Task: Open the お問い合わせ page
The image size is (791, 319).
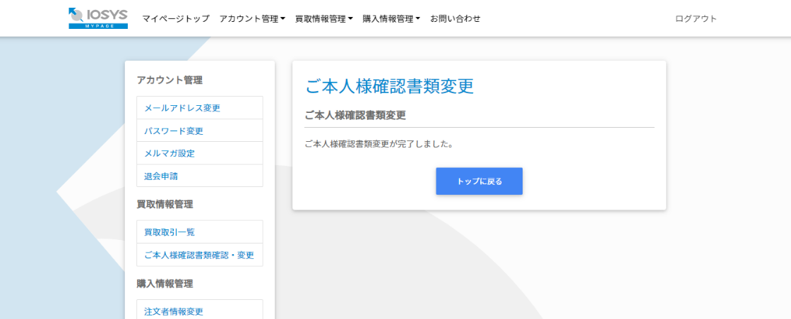Action: [455, 19]
